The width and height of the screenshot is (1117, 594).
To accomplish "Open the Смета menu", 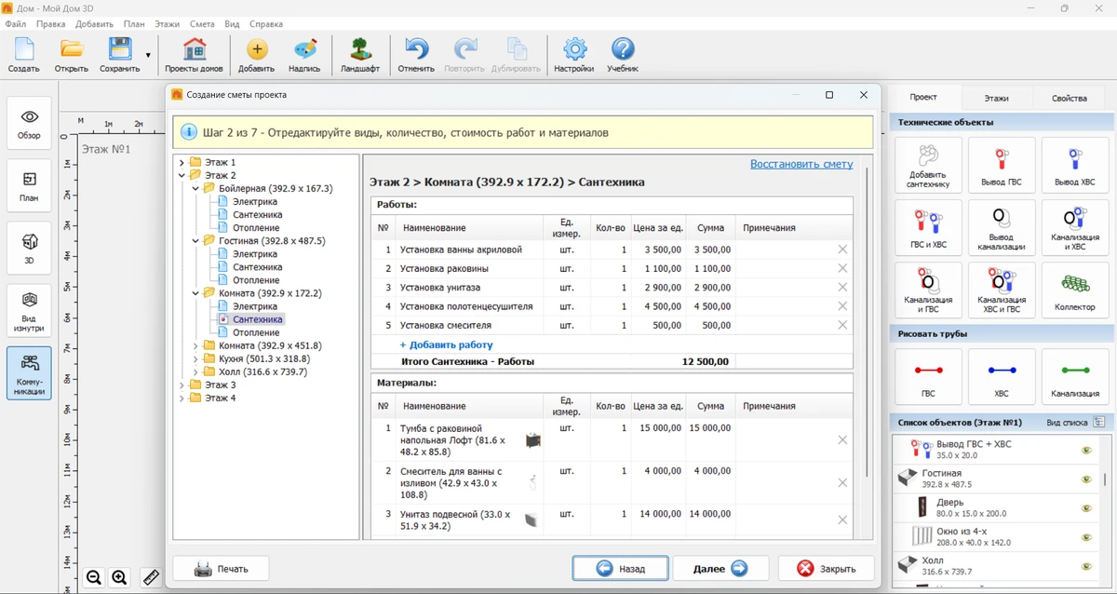I will [x=201, y=23].
